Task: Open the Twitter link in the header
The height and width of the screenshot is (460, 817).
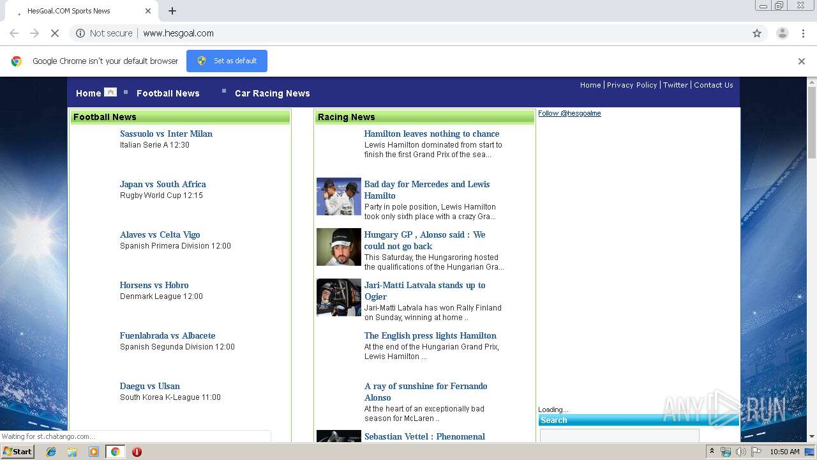Action: pos(675,85)
